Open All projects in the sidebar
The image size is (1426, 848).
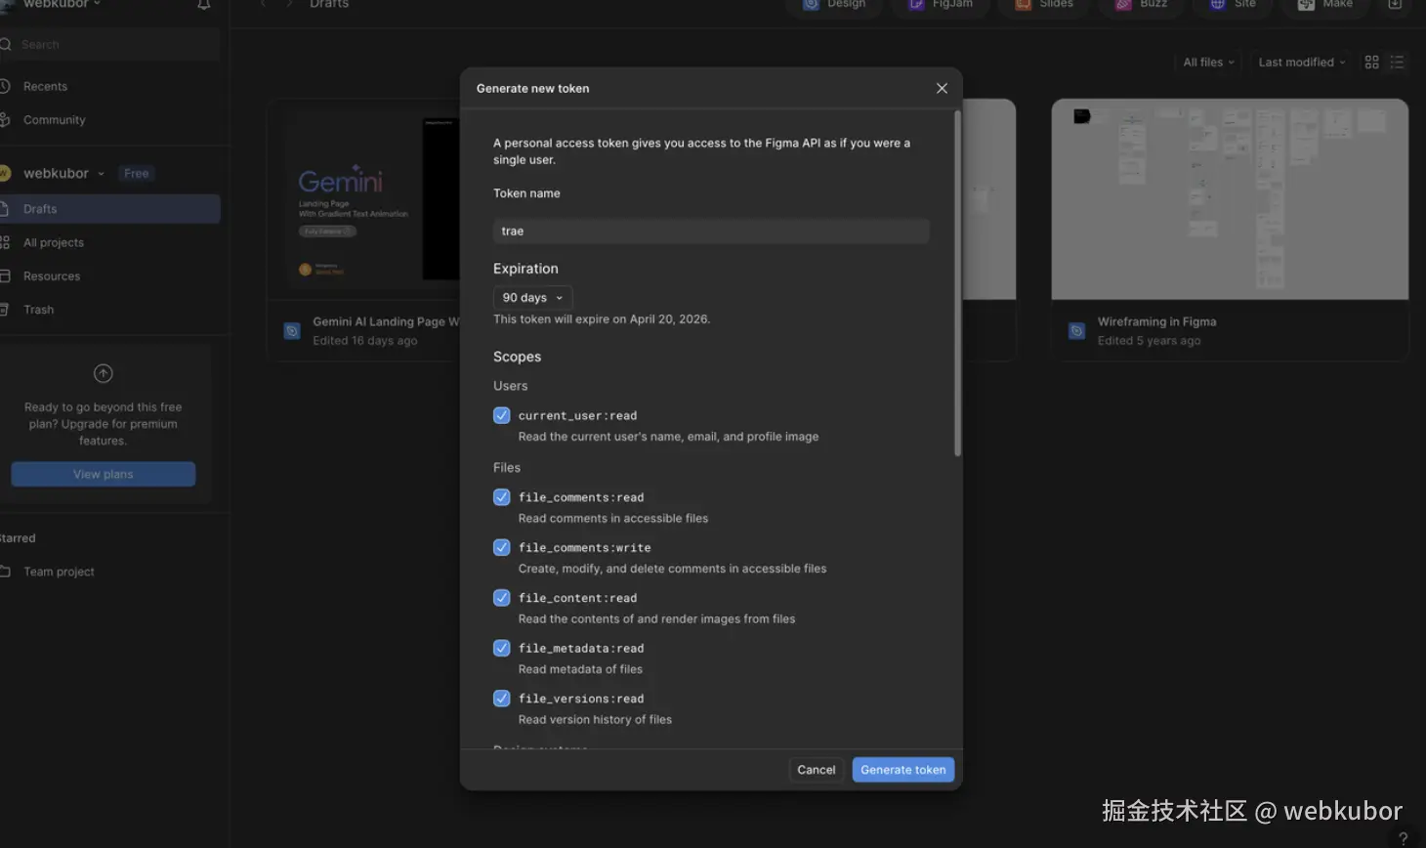(53, 243)
